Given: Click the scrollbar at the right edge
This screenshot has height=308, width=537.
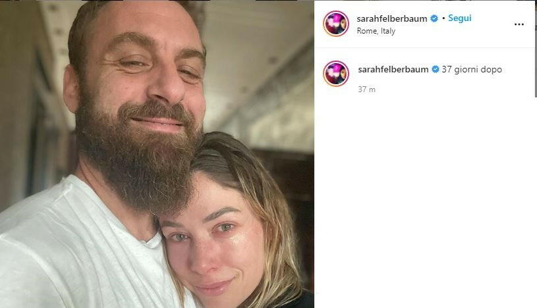Looking at the screenshot, I should coord(535,48).
